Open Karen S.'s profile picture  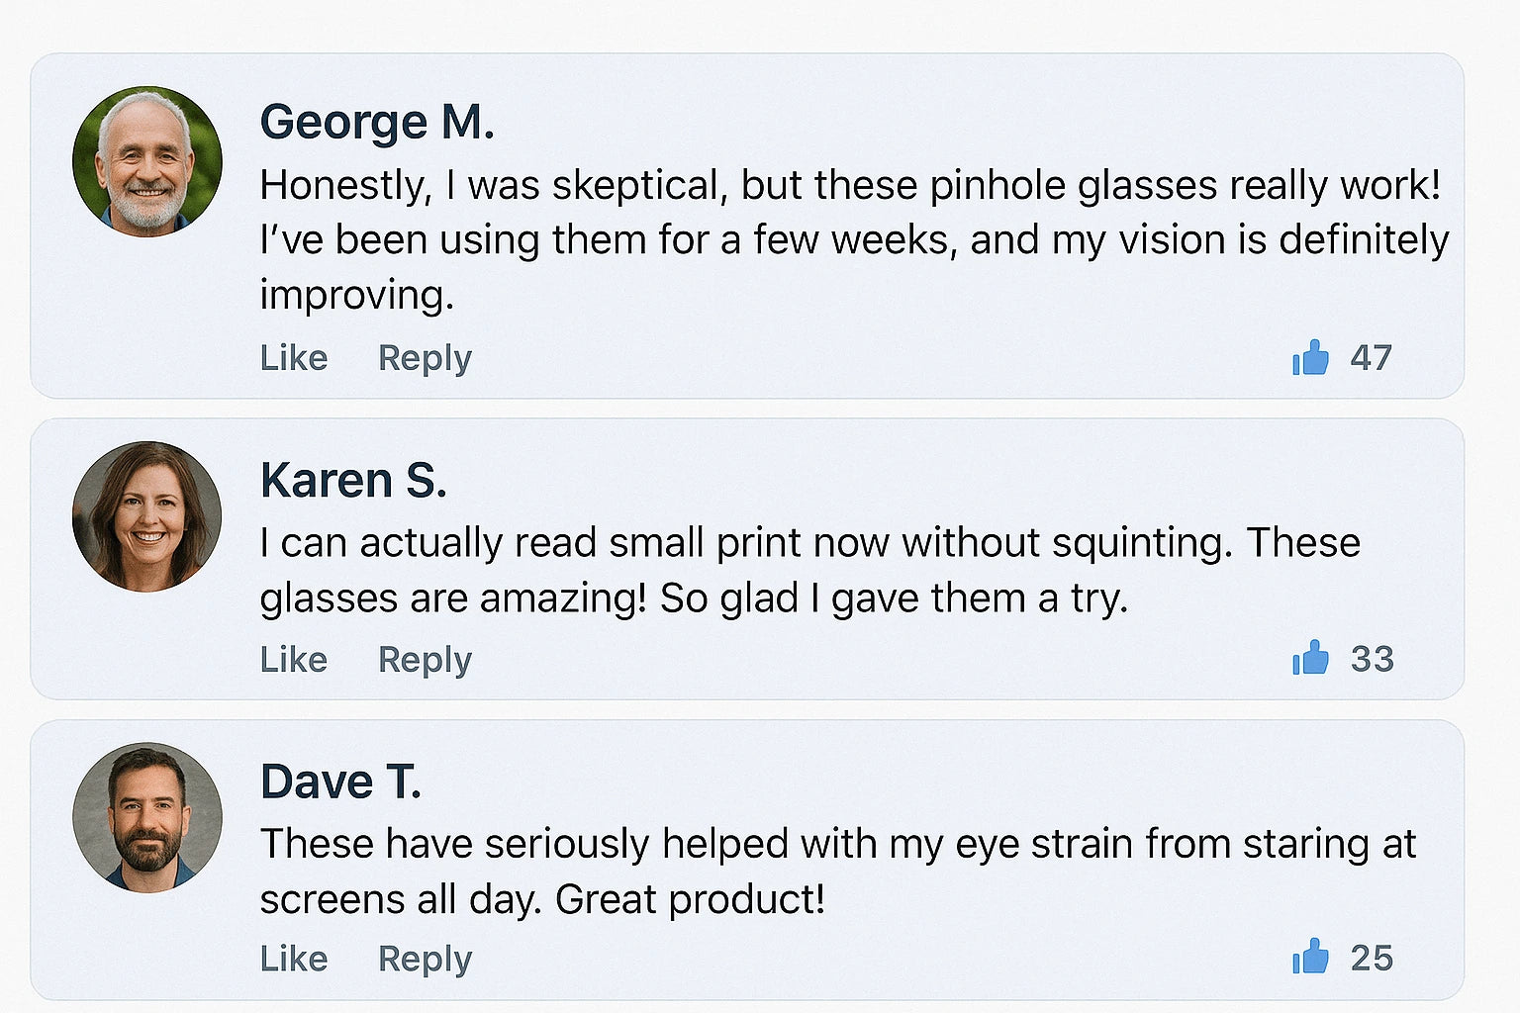pyautogui.click(x=147, y=516)
